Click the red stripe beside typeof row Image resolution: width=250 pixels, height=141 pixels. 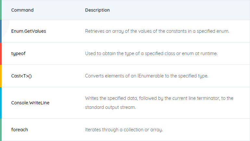click(x=1, y=53)
